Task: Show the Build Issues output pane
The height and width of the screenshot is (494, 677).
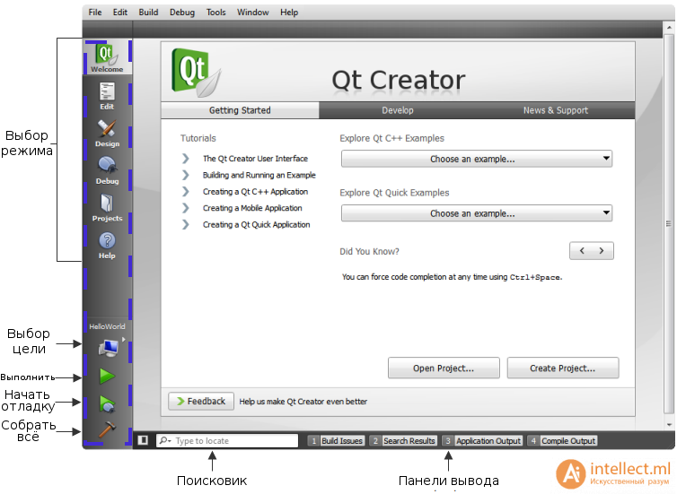Action: click(x=337, y=440)
